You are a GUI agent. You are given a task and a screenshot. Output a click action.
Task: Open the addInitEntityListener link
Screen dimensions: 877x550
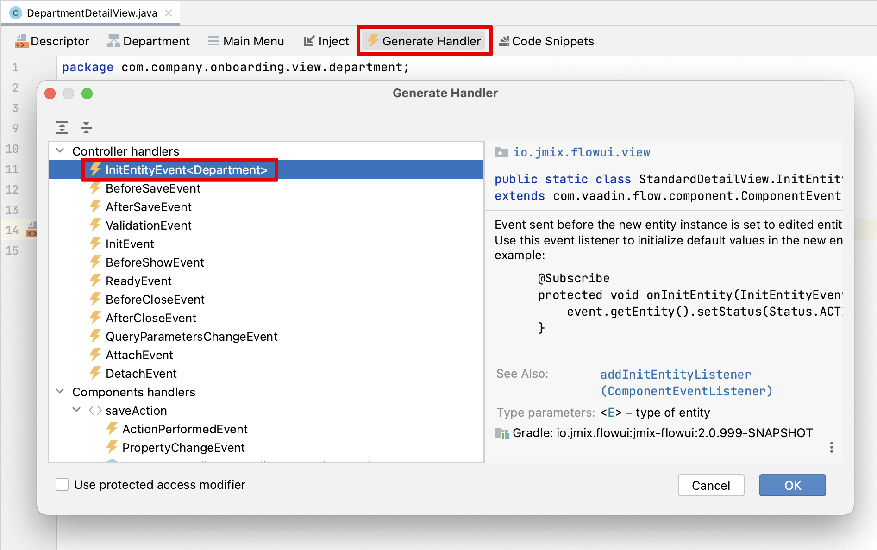pyautogui.click(x=676, y=375)
